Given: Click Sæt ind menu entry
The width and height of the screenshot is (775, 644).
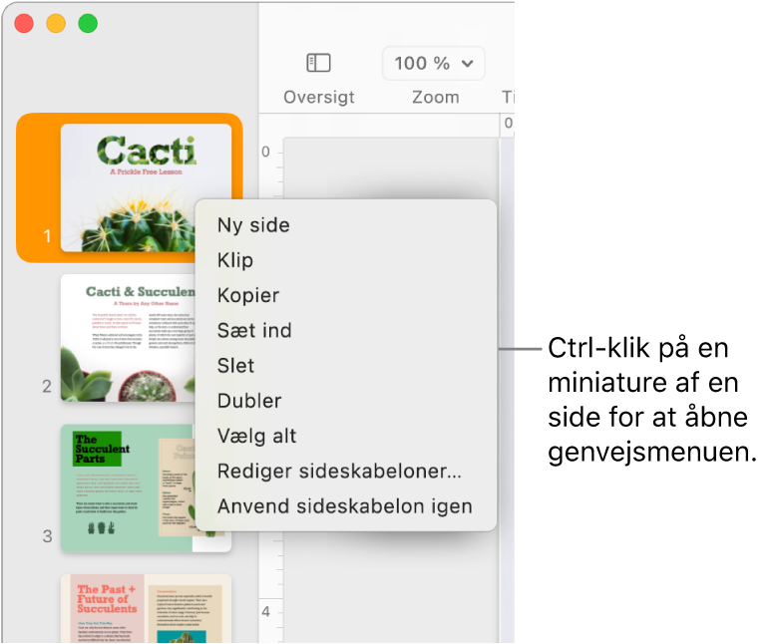Looking at the screenshot, I should (x=346, y=330).
